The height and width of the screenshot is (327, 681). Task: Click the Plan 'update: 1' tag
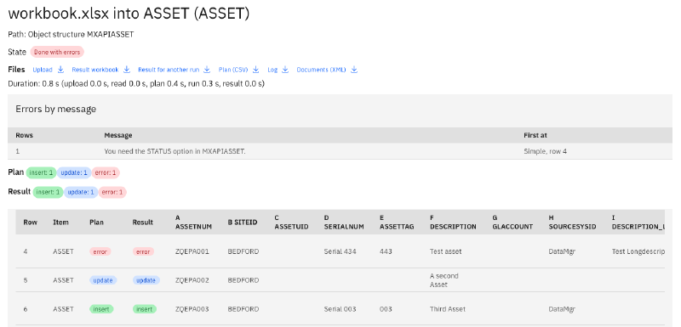[x=74, y=172]
